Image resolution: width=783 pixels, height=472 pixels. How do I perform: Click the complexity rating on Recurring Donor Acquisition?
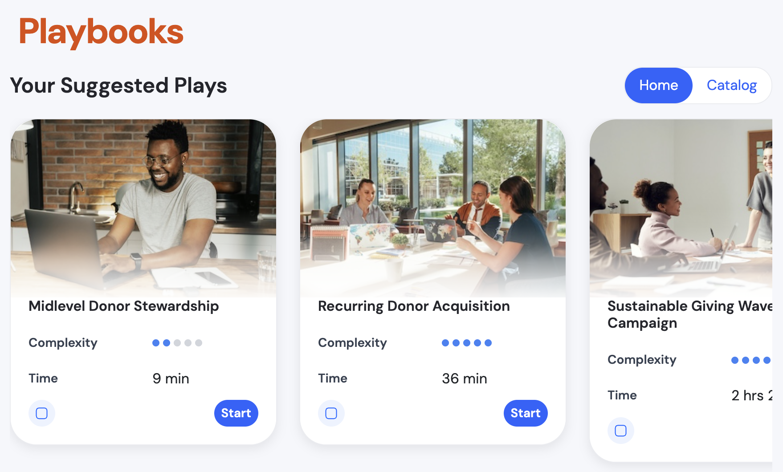[x=466, y=342]
